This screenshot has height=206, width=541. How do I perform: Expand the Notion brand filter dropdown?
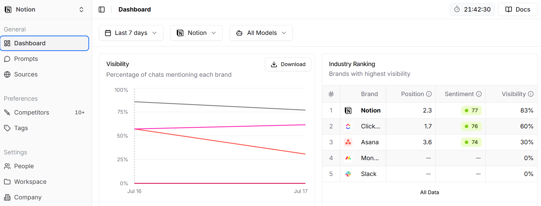196,33
